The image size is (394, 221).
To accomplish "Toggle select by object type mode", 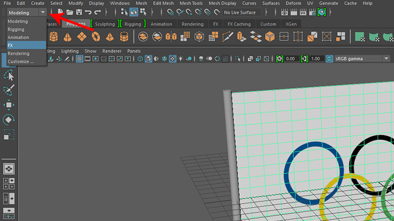I will (x=134, y=12).
